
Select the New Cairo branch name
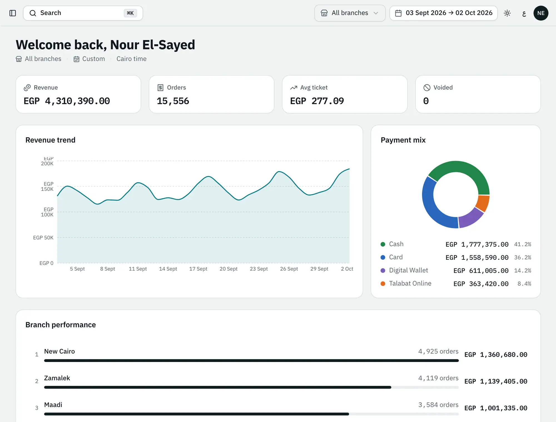(59, 351)
